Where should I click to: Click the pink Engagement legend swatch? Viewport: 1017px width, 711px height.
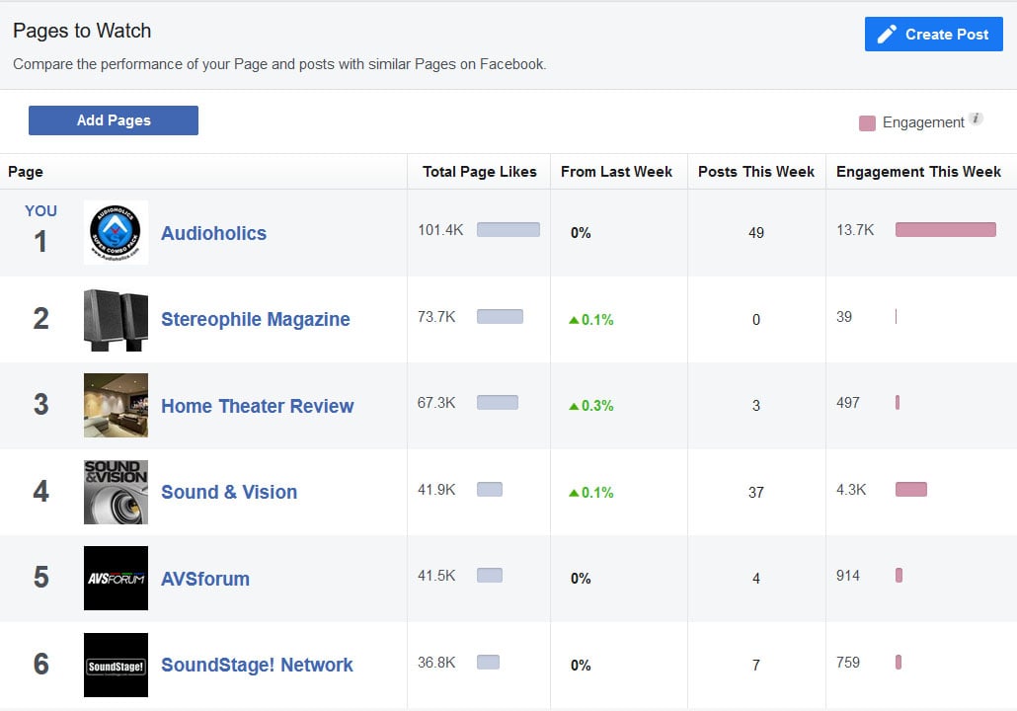pyautogui.click(x=867, y=123)
